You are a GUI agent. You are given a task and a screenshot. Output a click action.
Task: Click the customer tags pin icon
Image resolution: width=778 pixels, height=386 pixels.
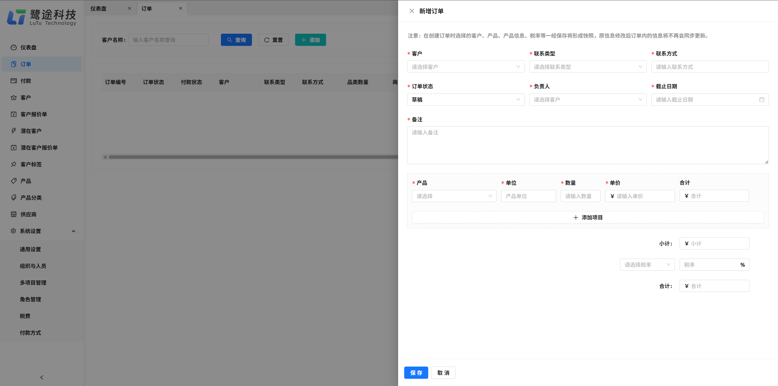[x=14, y=164]
